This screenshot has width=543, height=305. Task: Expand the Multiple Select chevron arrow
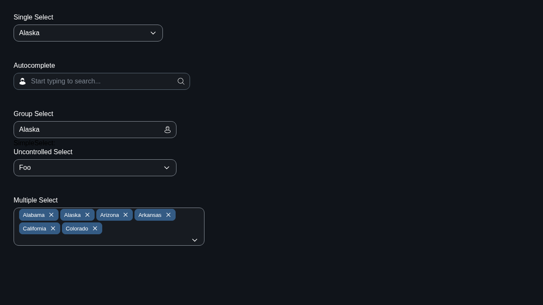coord(195,240)
